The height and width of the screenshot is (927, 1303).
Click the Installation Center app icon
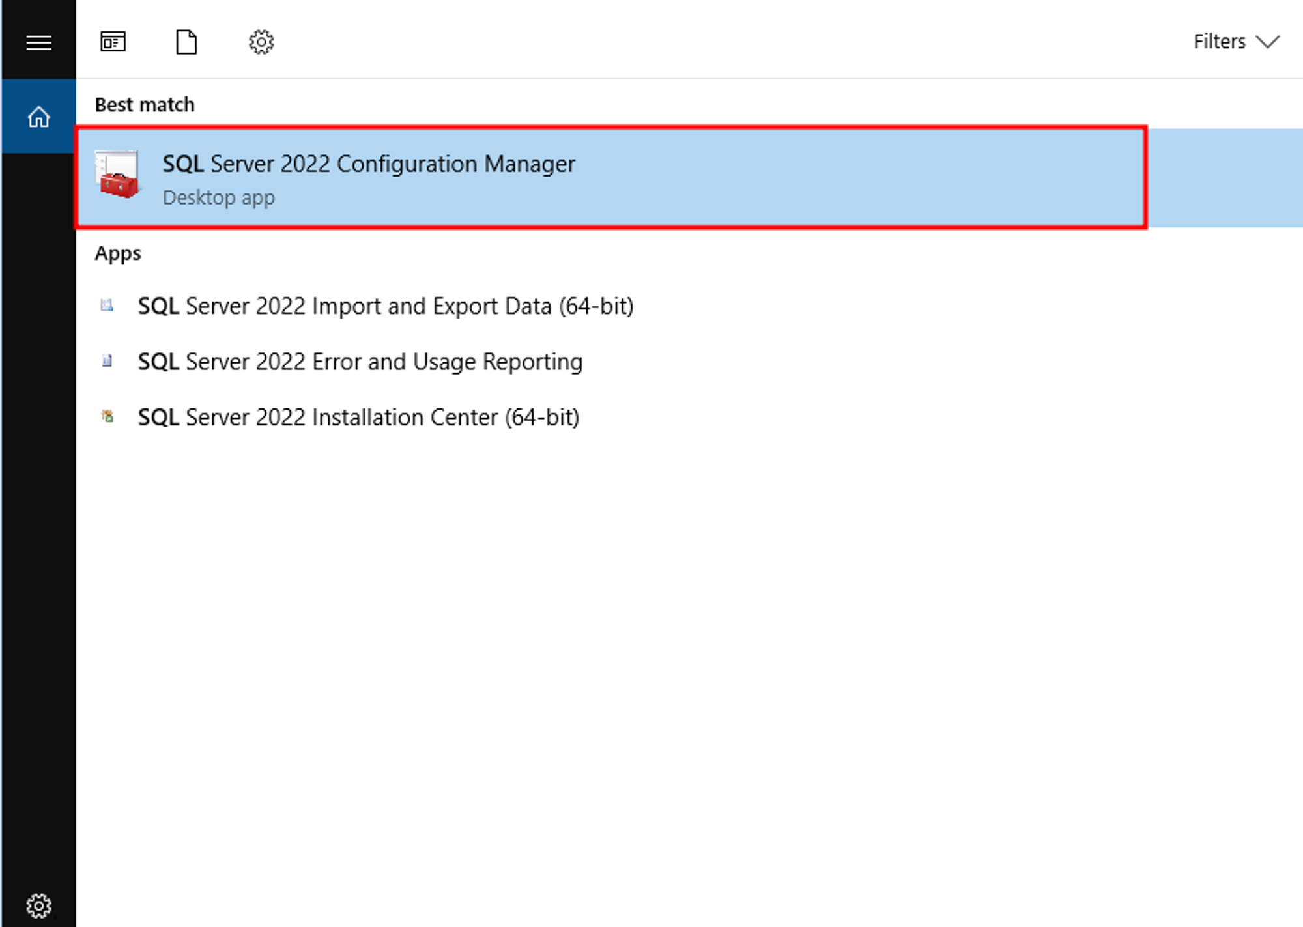click(107, 416)
